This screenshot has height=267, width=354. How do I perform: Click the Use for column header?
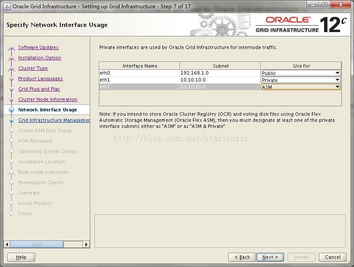coord(301,66)
